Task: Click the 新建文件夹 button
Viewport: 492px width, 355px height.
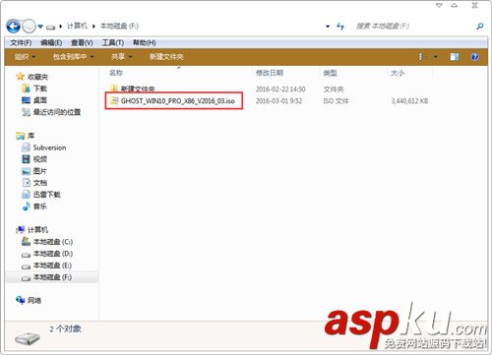Action: [x=166, y=57]
